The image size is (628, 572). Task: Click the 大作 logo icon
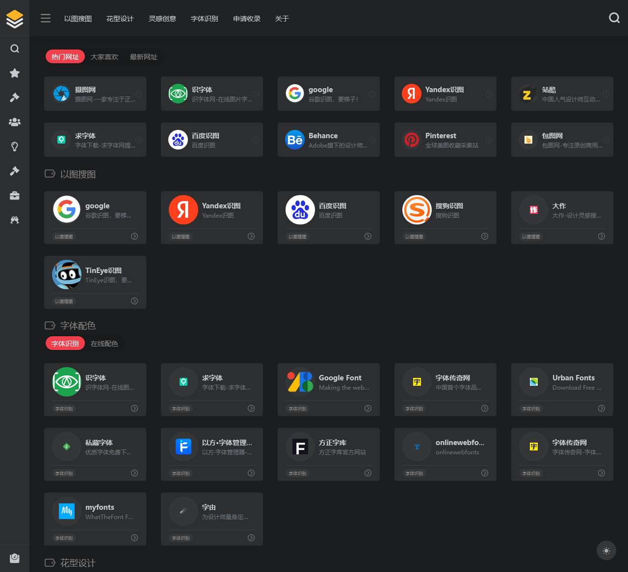534,210
